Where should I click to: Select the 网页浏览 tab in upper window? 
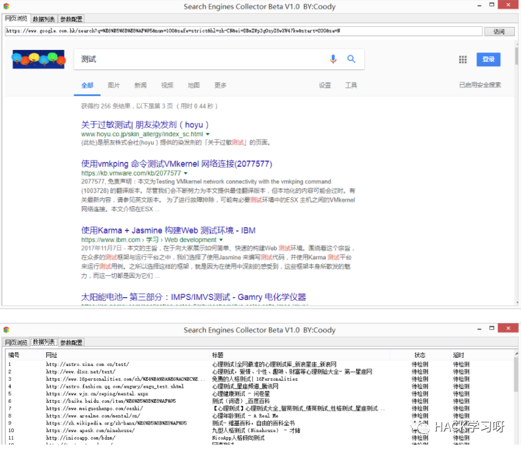point(16,19)
